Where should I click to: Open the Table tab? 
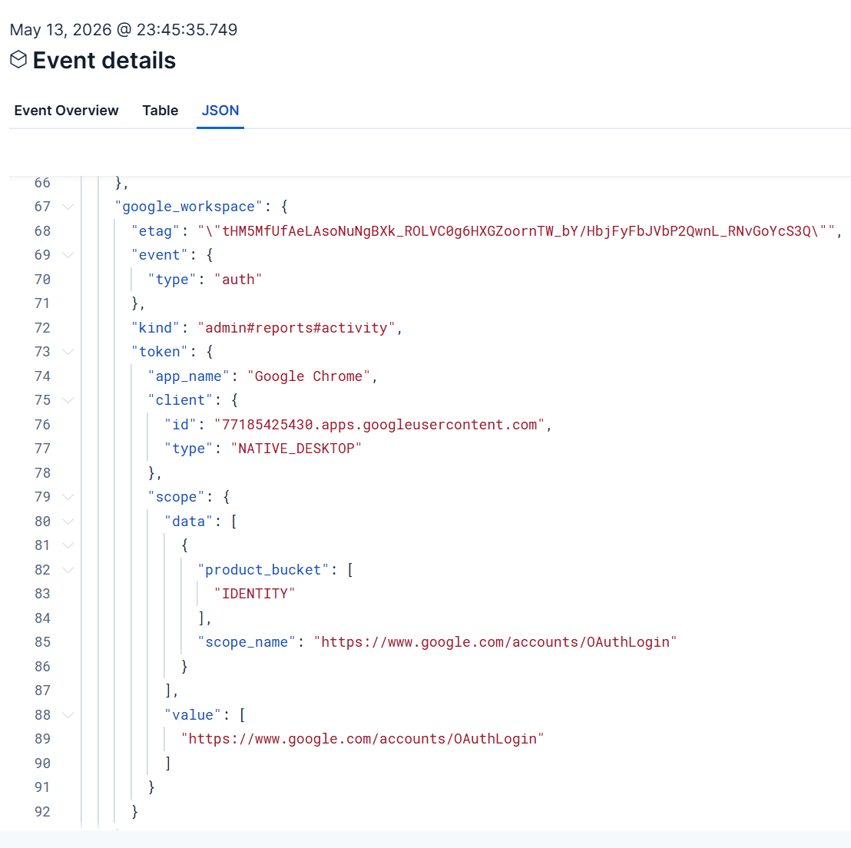click(x=160, y=110)
